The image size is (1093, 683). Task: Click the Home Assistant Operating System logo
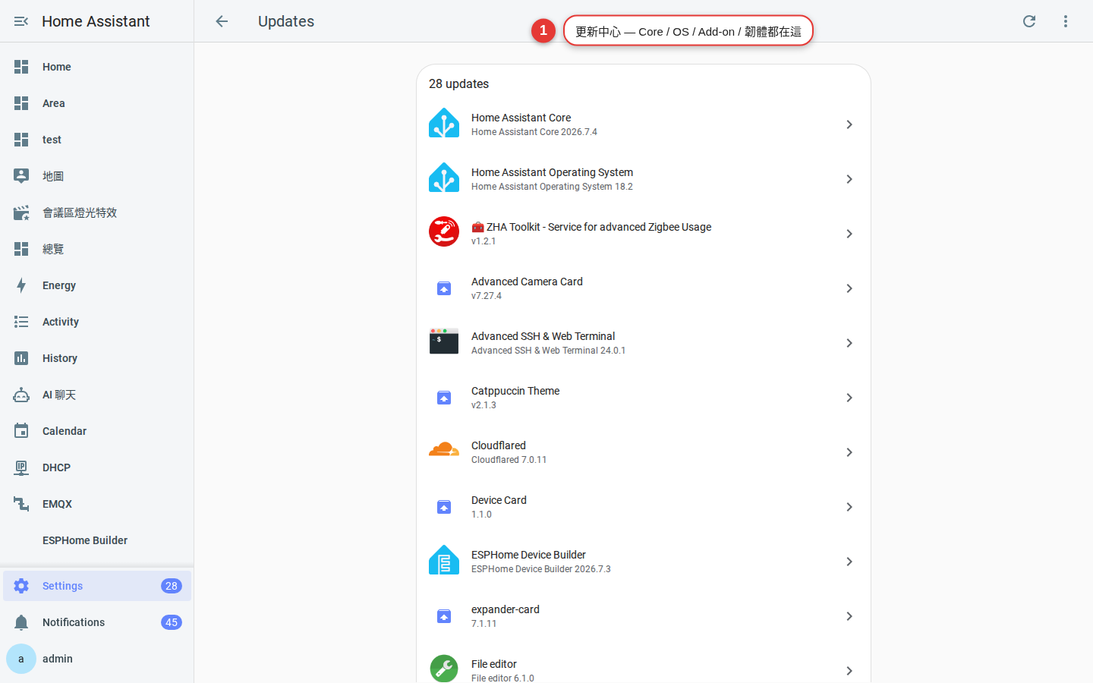click(x=444, y=178)
